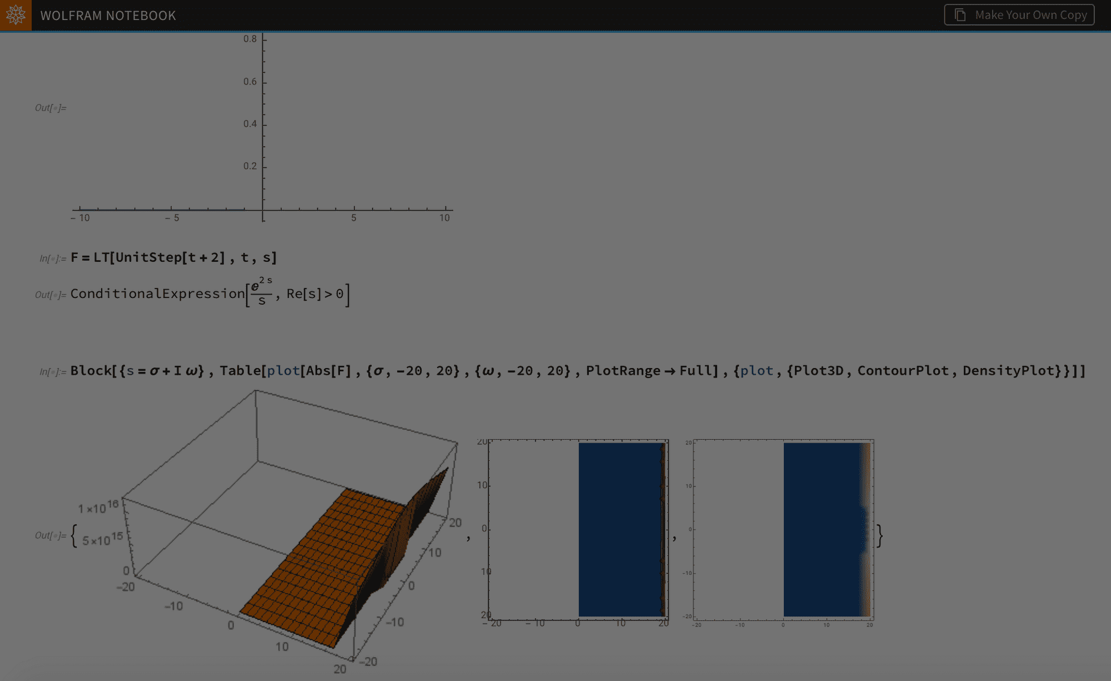Click the Out label beside the 3D plot
The width and height of the screenshot is (1111, 681).
pyautogui.click(x=51, y=535)
